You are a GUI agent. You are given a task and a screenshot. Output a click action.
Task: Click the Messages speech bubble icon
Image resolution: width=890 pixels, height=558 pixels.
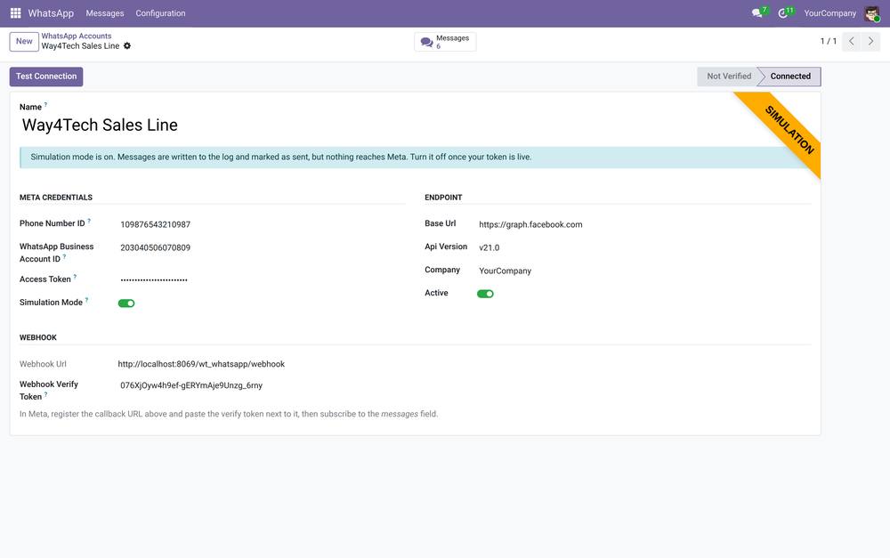[427, 42]
